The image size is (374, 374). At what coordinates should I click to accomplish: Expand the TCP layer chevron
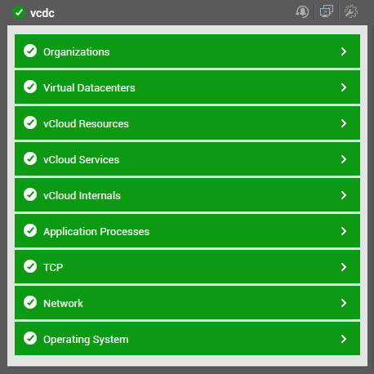click(x=344, y=267)
